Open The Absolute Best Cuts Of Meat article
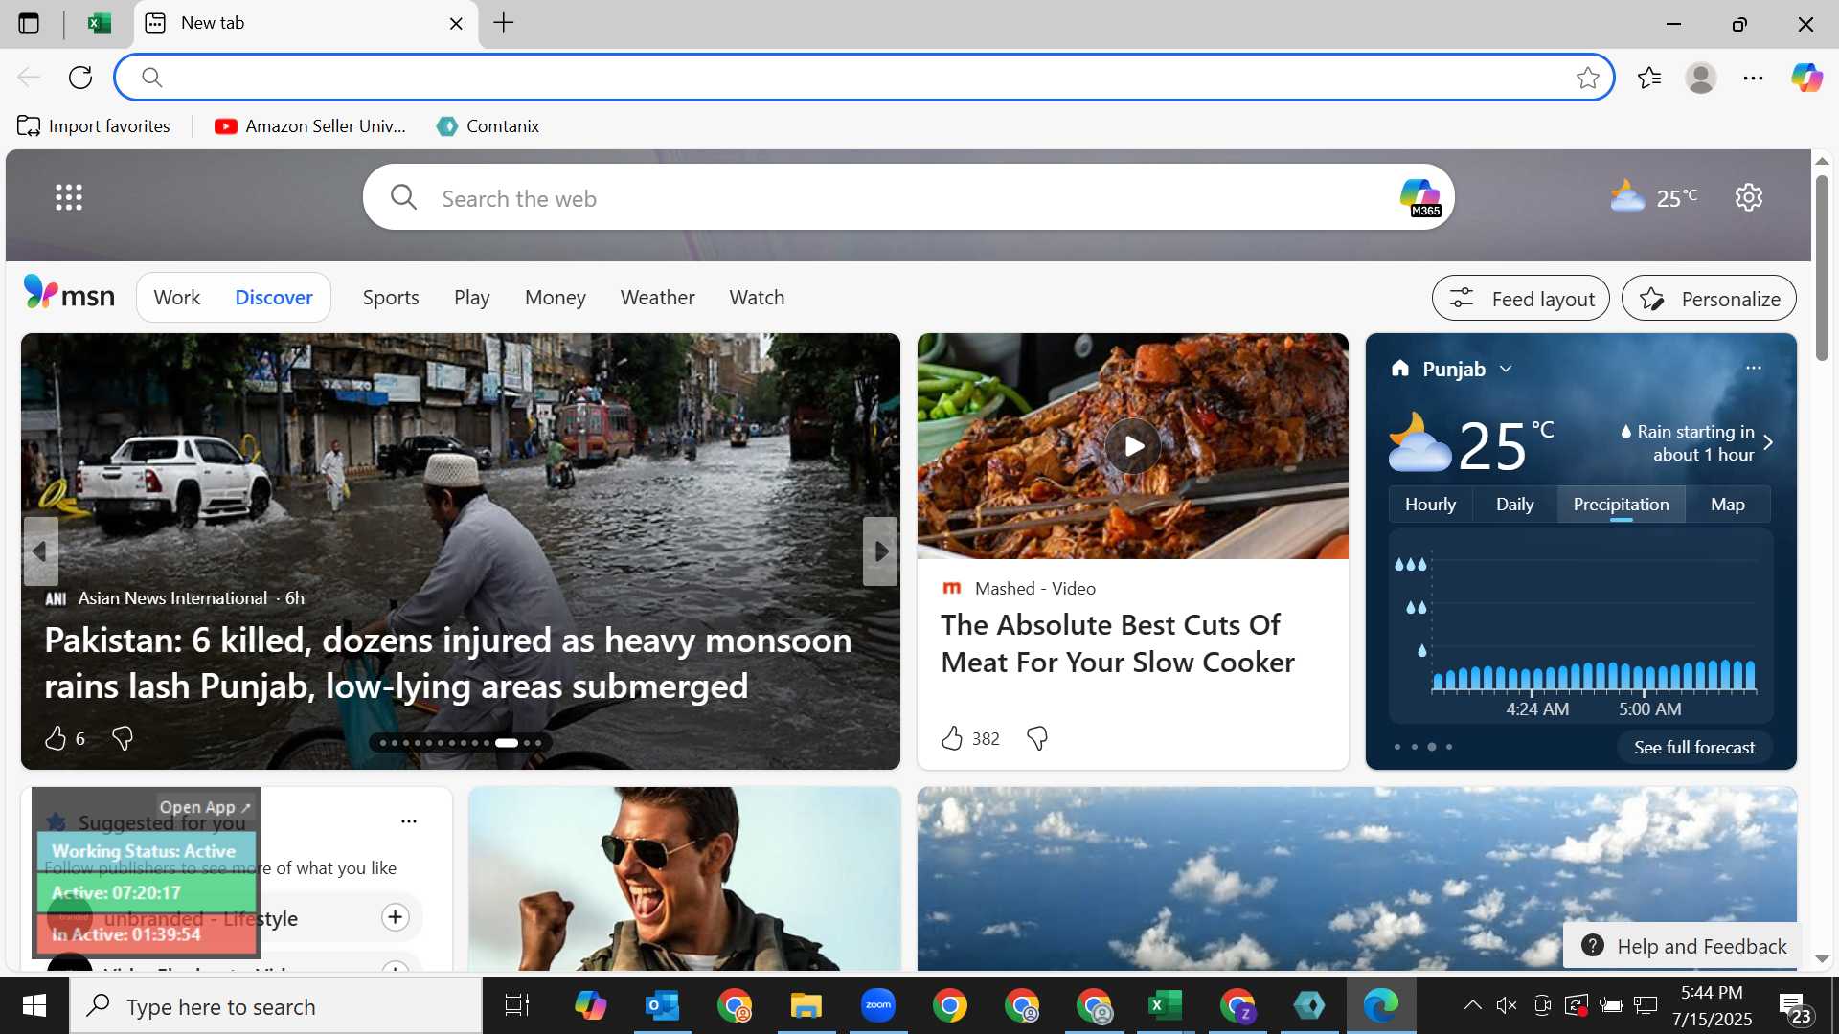The image size is (1839, 1034). click(1117, 643)
